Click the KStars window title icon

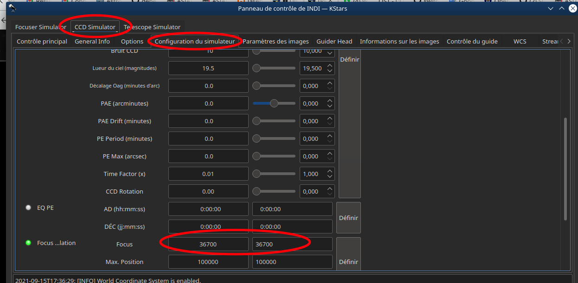13,8
